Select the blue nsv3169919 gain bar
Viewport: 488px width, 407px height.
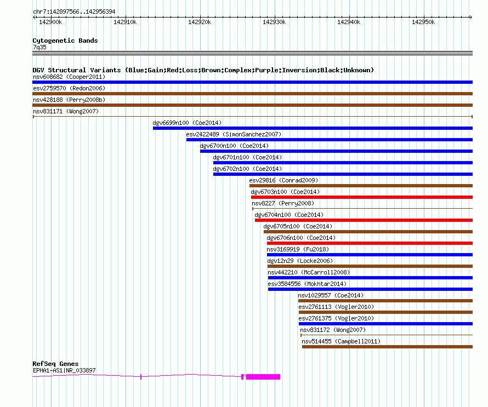click(x=370, y=255)
